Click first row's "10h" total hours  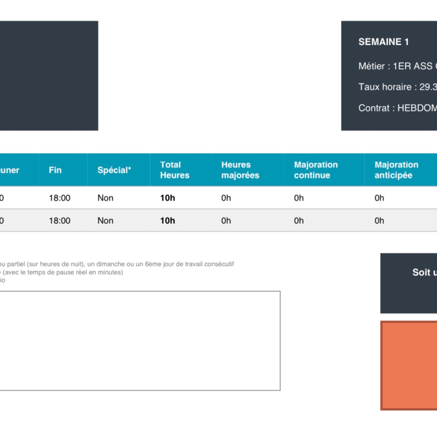168,198
